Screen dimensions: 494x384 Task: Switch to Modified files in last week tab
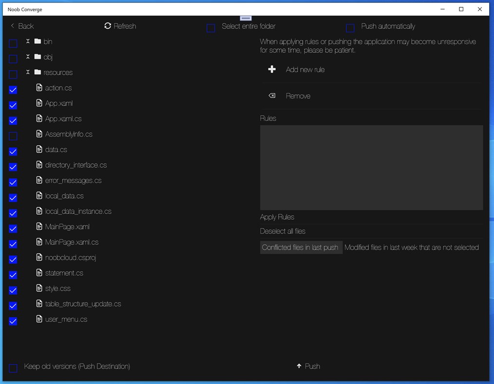(x=412, y=247)
